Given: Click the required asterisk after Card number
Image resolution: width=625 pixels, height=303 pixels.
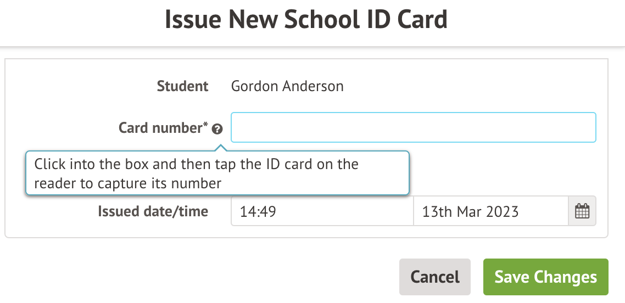Looking at the screenshot, I should pyautogui.click(x=206, y=125).
